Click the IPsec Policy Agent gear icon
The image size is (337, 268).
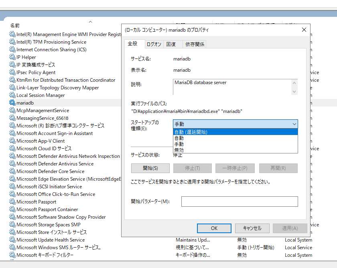click(x=12, y=73)
